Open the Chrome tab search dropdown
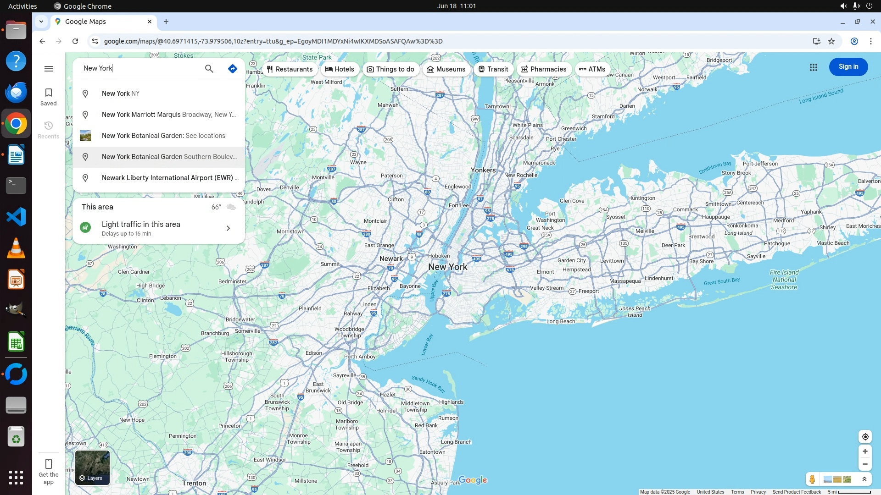This screenshot has height=495, width=881. 41,22
